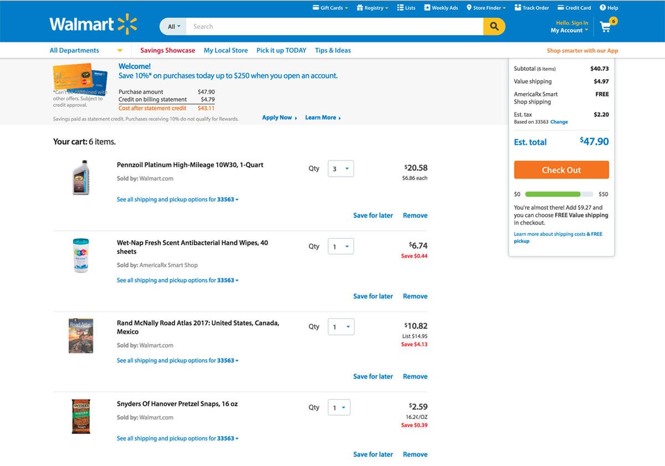The height and width of the screenshot is (466, 665).
Task: Go to My Local Store
Action: click(226, 50)
